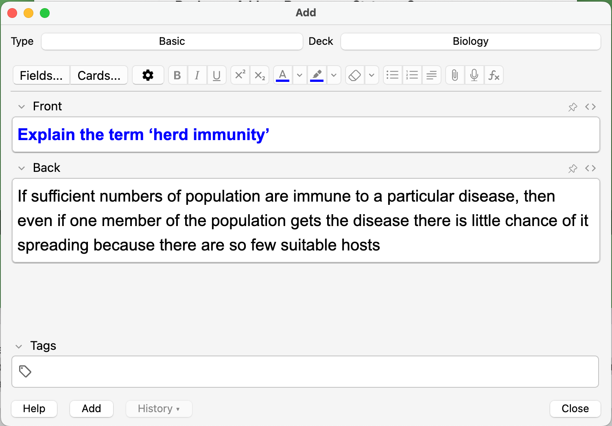Viewport: 612px width, 426px height.
Task: Open the Biology deck selector
Action: click(470, 42)
